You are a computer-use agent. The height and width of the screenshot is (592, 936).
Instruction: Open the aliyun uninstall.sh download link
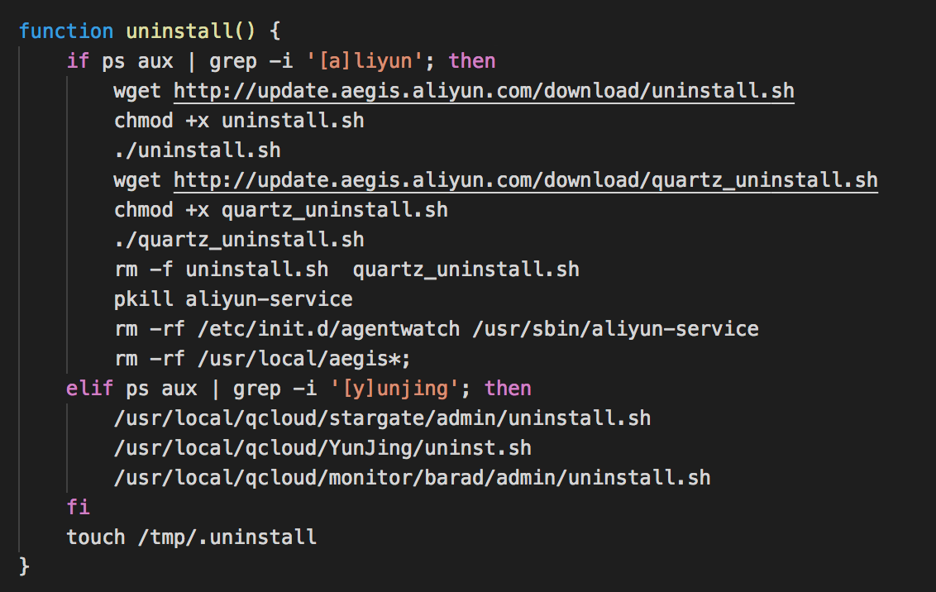pos(484,91)
